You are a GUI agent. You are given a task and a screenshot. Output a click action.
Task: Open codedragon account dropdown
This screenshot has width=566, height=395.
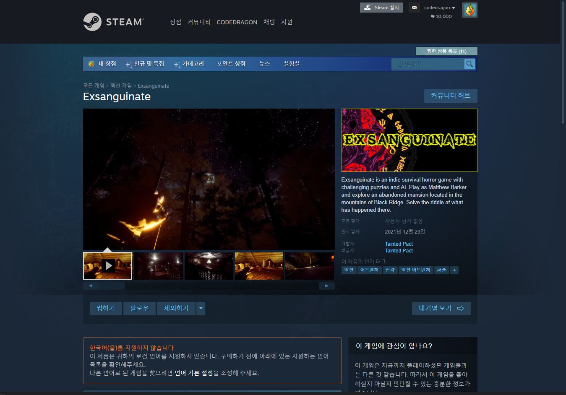[x=439, y=8]
